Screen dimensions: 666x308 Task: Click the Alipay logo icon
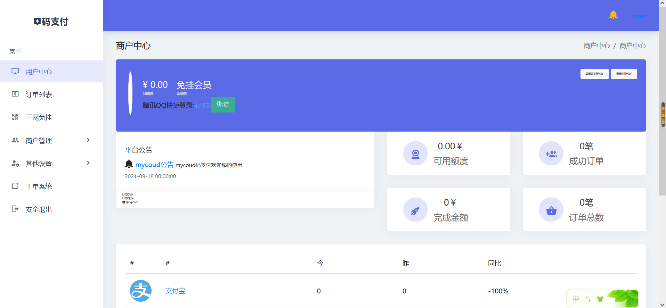coord(141,291)
